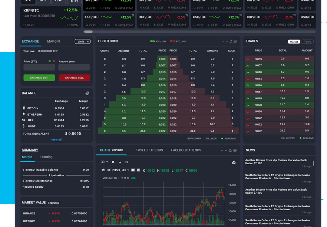
Task: Click the 15.00% BTC/USD Maintenance value
Action: coord(84,181)
